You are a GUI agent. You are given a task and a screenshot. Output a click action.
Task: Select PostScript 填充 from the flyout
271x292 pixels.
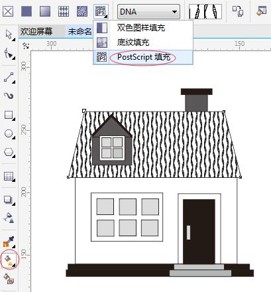tap(143, 57)
